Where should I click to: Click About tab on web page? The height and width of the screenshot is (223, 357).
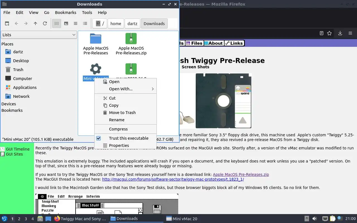pos(213,43)
